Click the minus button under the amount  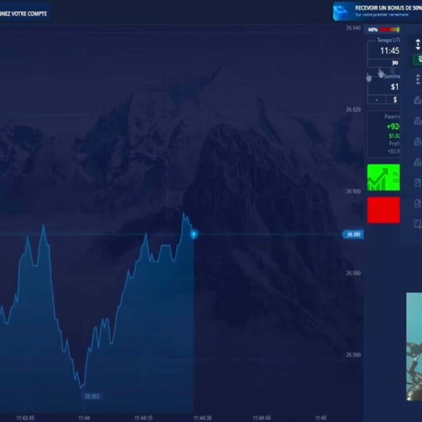point(377,100)
